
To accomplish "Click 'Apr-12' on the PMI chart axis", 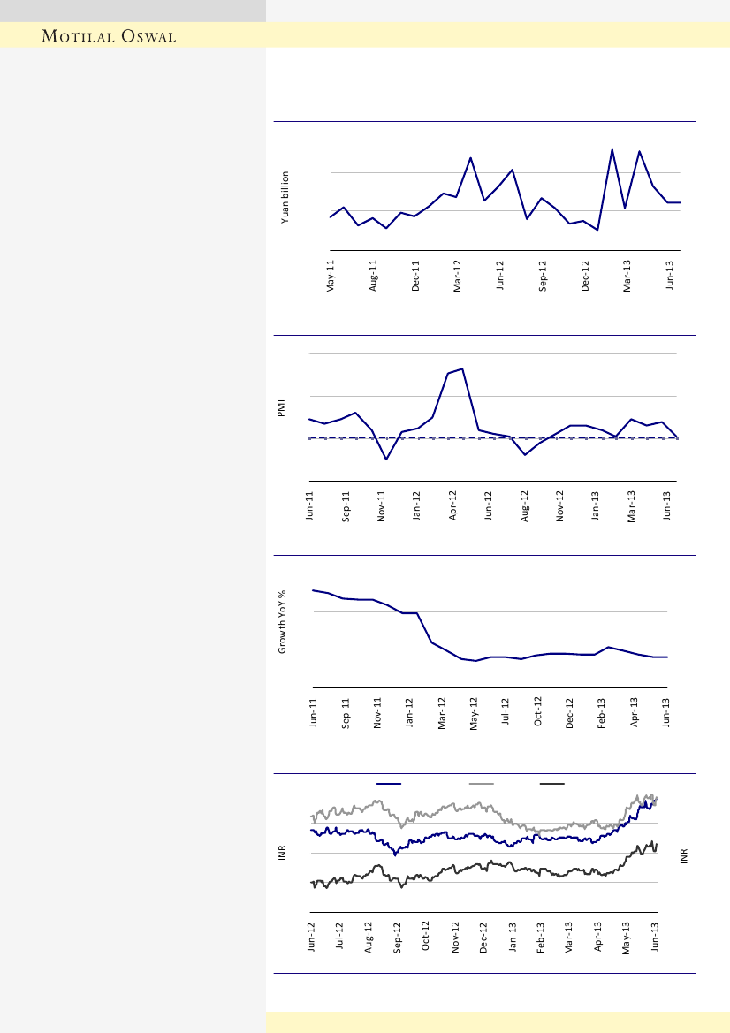I will tap(453, 507).
